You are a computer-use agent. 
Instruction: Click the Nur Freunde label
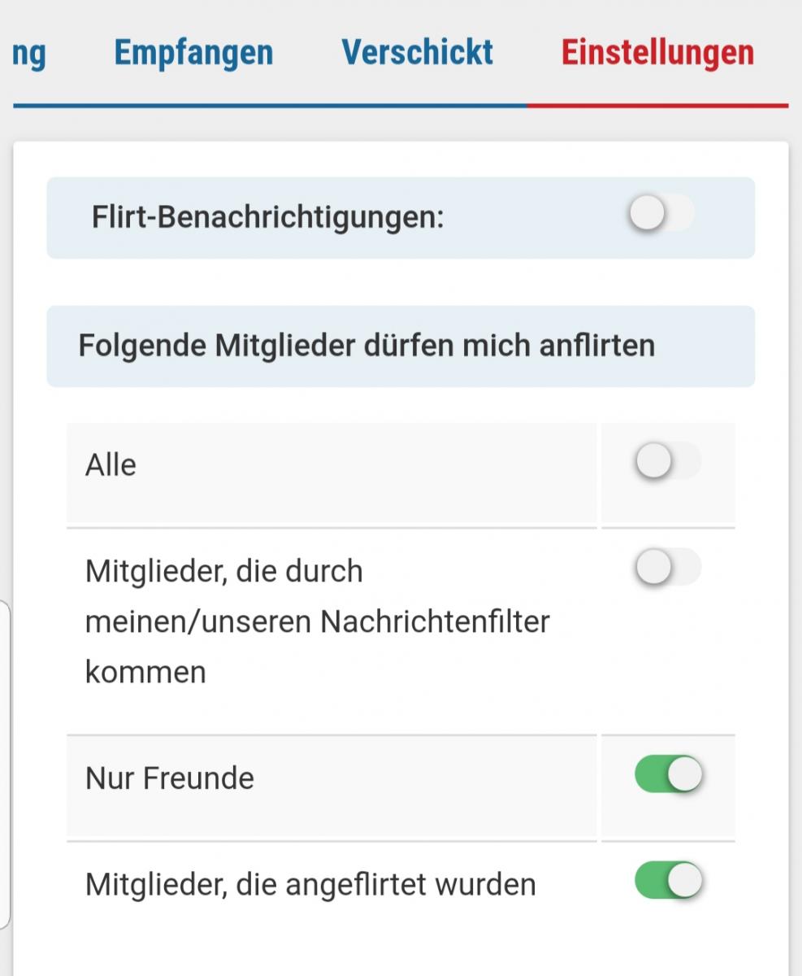click(x=170, y=778)
